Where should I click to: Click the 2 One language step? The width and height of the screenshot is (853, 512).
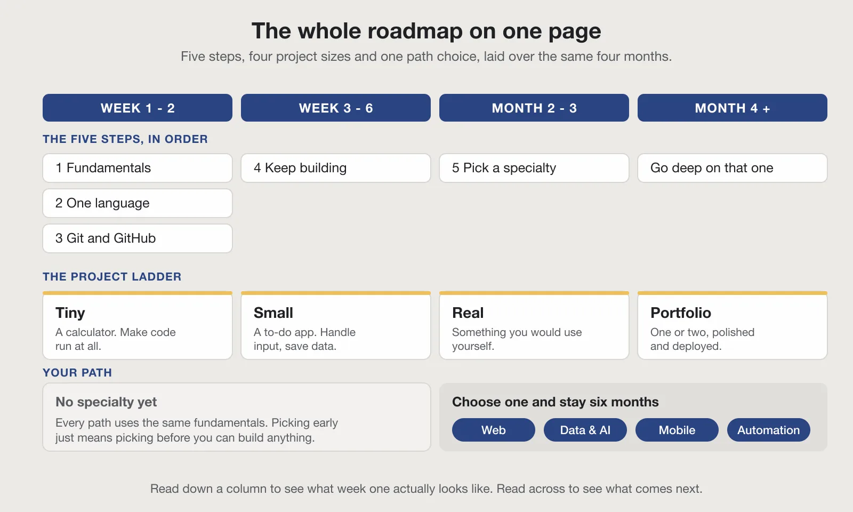coord(138,203)
